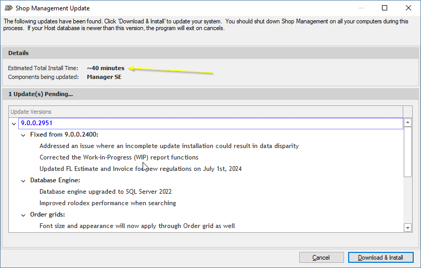Collapse the 9.0.0.2951 version node
This screenshot has width=421, height=268.
pos(14,124)
